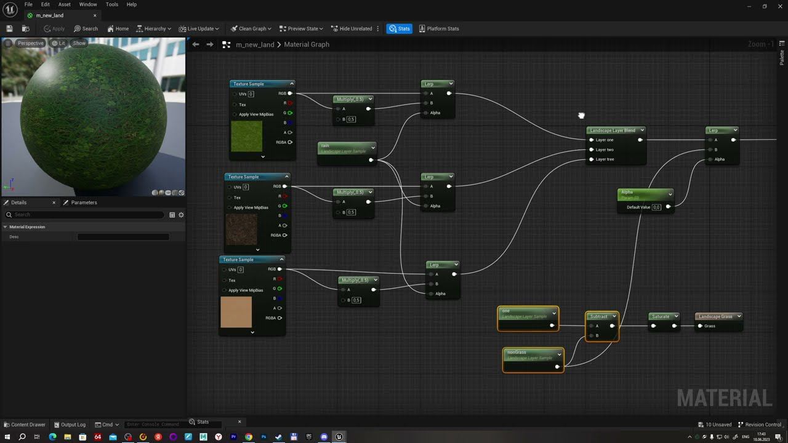
Task: Open viewport options hamburger menu
Action: [8, 43]
